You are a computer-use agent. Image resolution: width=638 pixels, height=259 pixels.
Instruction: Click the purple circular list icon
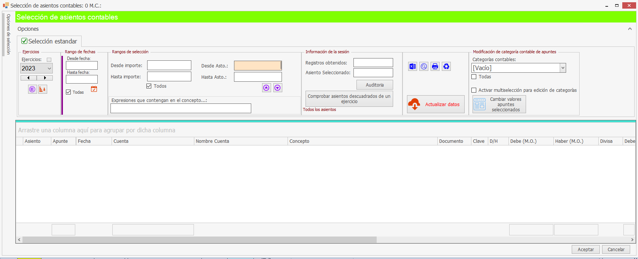click(x=32, y=89)
